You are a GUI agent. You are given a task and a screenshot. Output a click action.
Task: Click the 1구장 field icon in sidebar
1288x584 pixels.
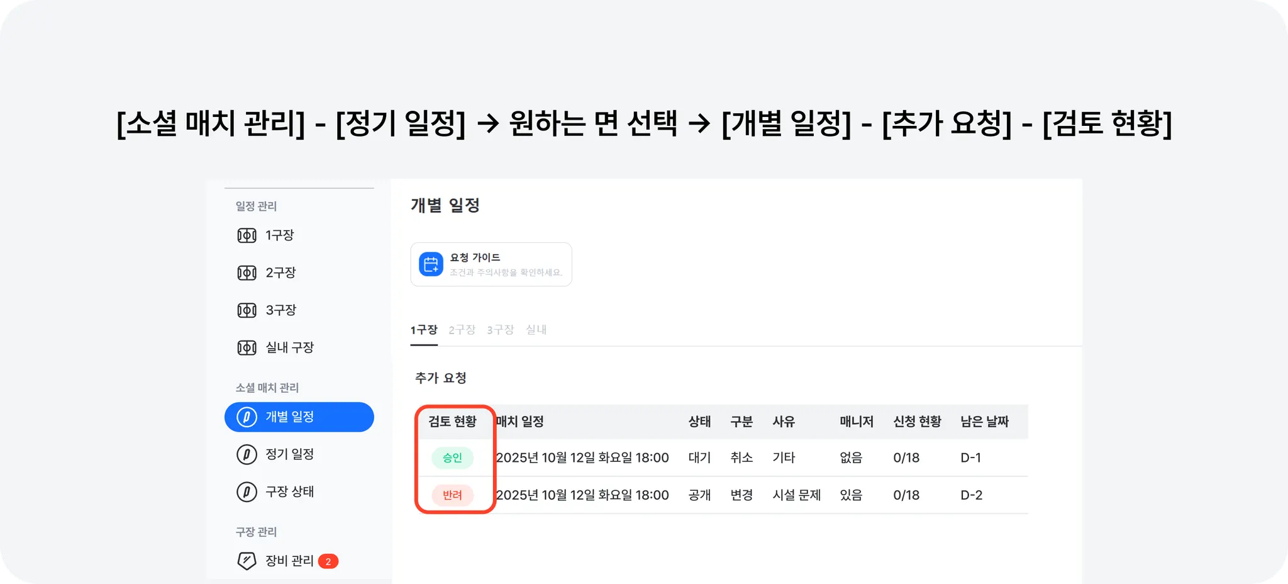coord(247,235)
